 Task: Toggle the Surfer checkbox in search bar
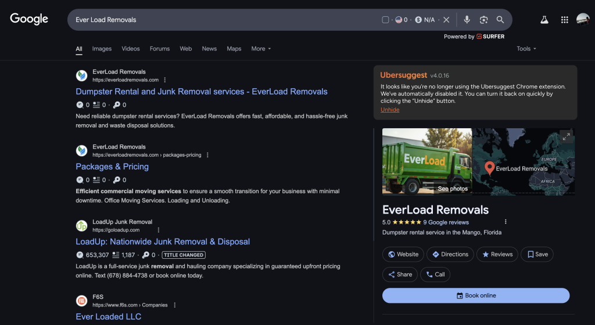click(x=385, y=20)
